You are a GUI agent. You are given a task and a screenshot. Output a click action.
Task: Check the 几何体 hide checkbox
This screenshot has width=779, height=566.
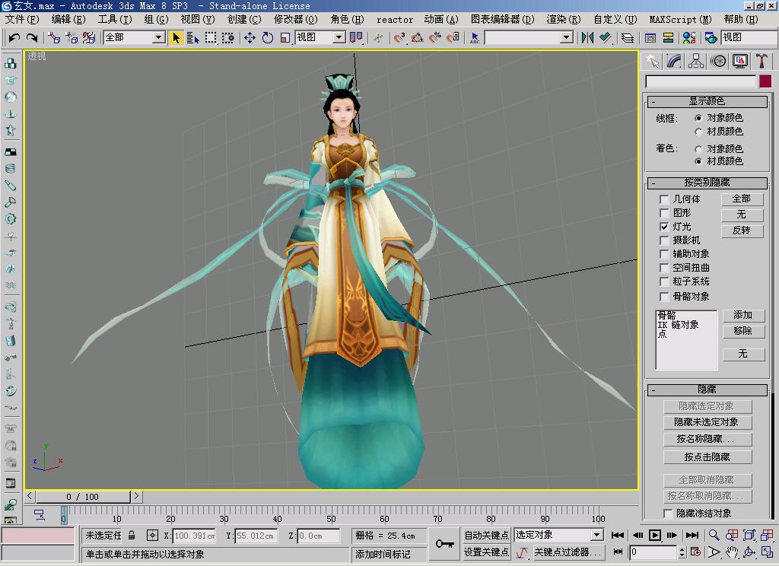[663, 199]
